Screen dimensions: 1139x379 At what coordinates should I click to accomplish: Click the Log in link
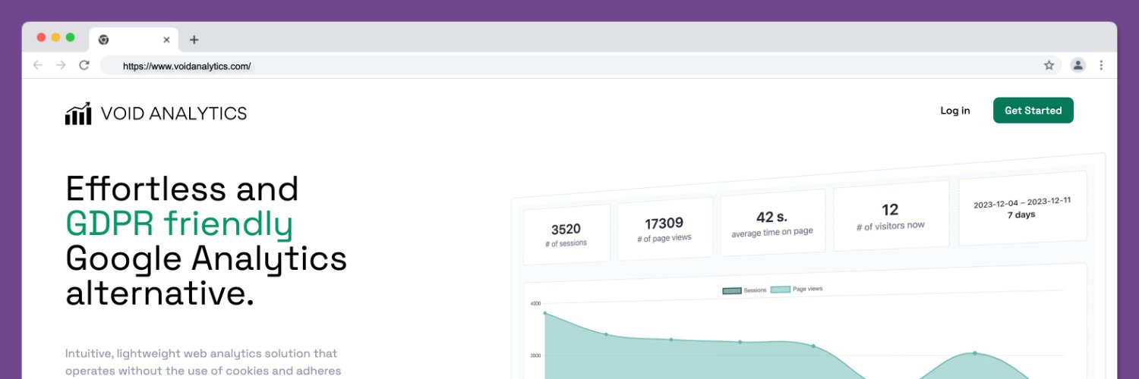click(955, 111)
